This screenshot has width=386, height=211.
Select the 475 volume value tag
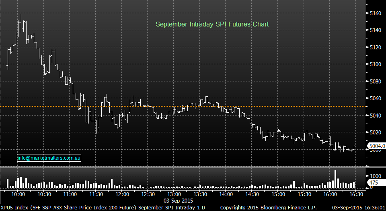click(376, 183)
